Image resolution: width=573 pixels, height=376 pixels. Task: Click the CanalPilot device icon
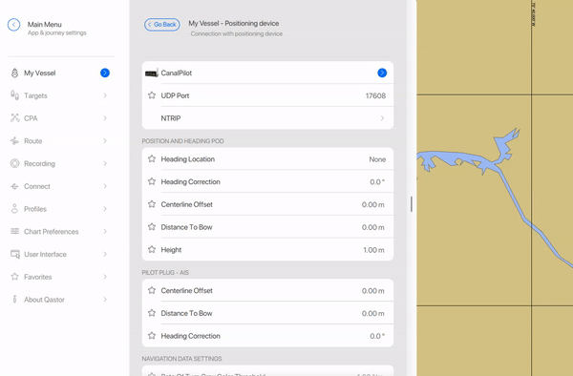click(x=151, y=73)
